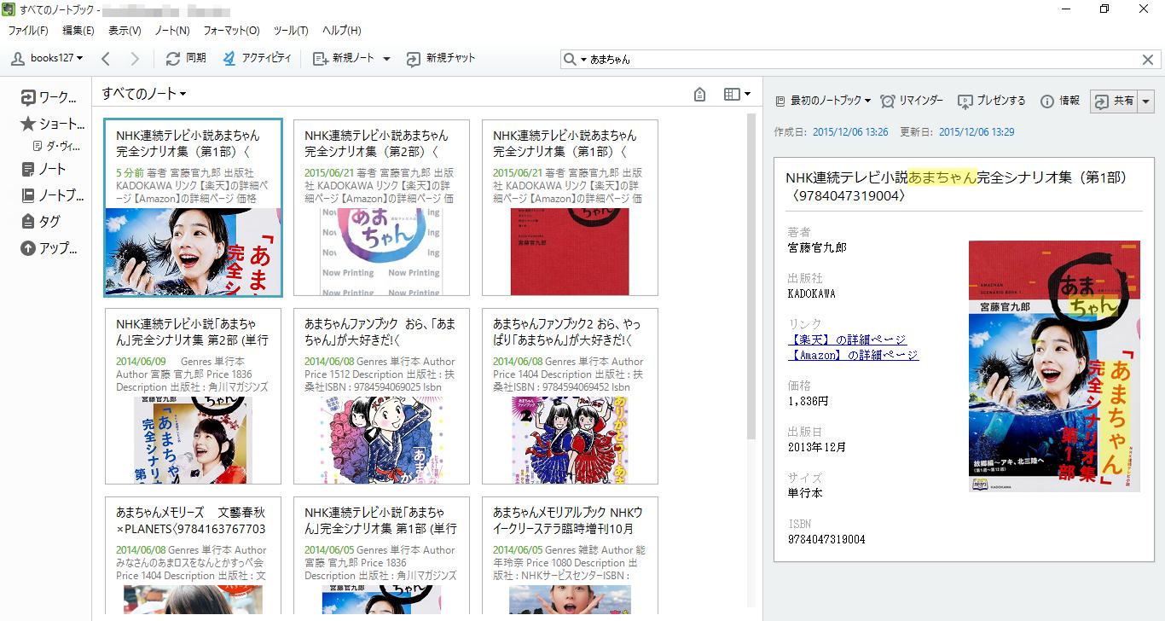Go back with the left arrow icon
1165x621 pixels.
[x=106, y=58]
